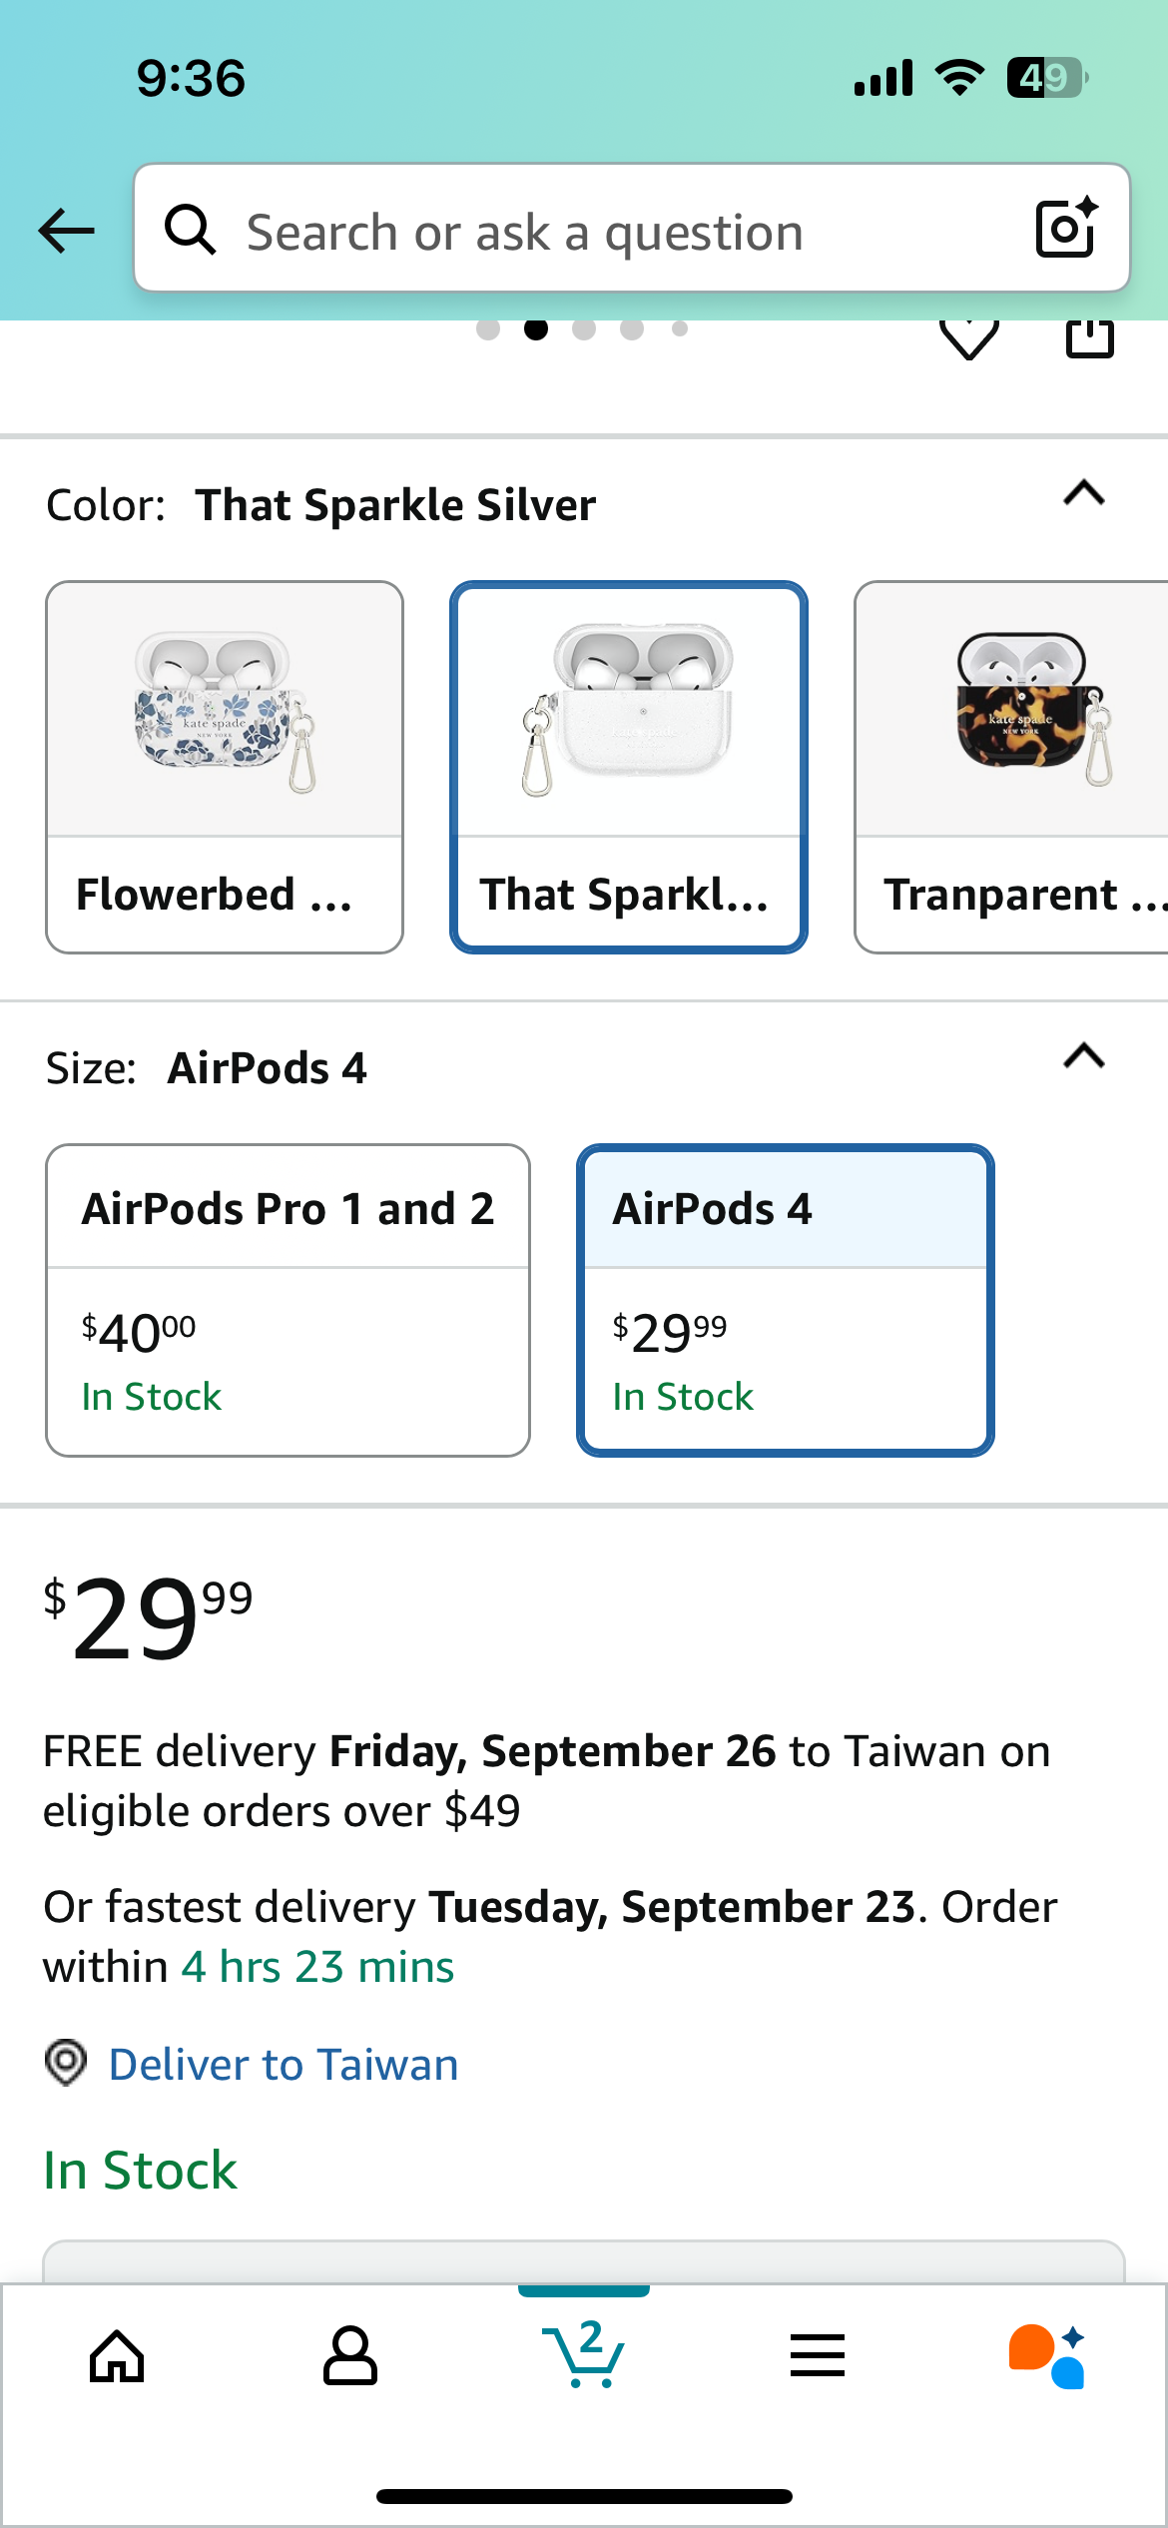Viewport: 1168px width, 2528px height.
Task: Open the hamburger menu icon
Action: click(x=817, y=2356)
